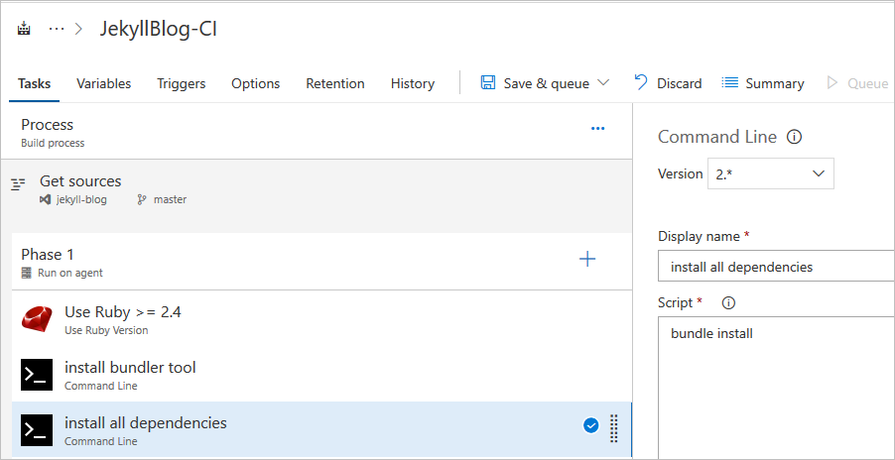Click the install bundler tool terminal icon
This screenshot has width=895, height=460.
click(37, 375)
